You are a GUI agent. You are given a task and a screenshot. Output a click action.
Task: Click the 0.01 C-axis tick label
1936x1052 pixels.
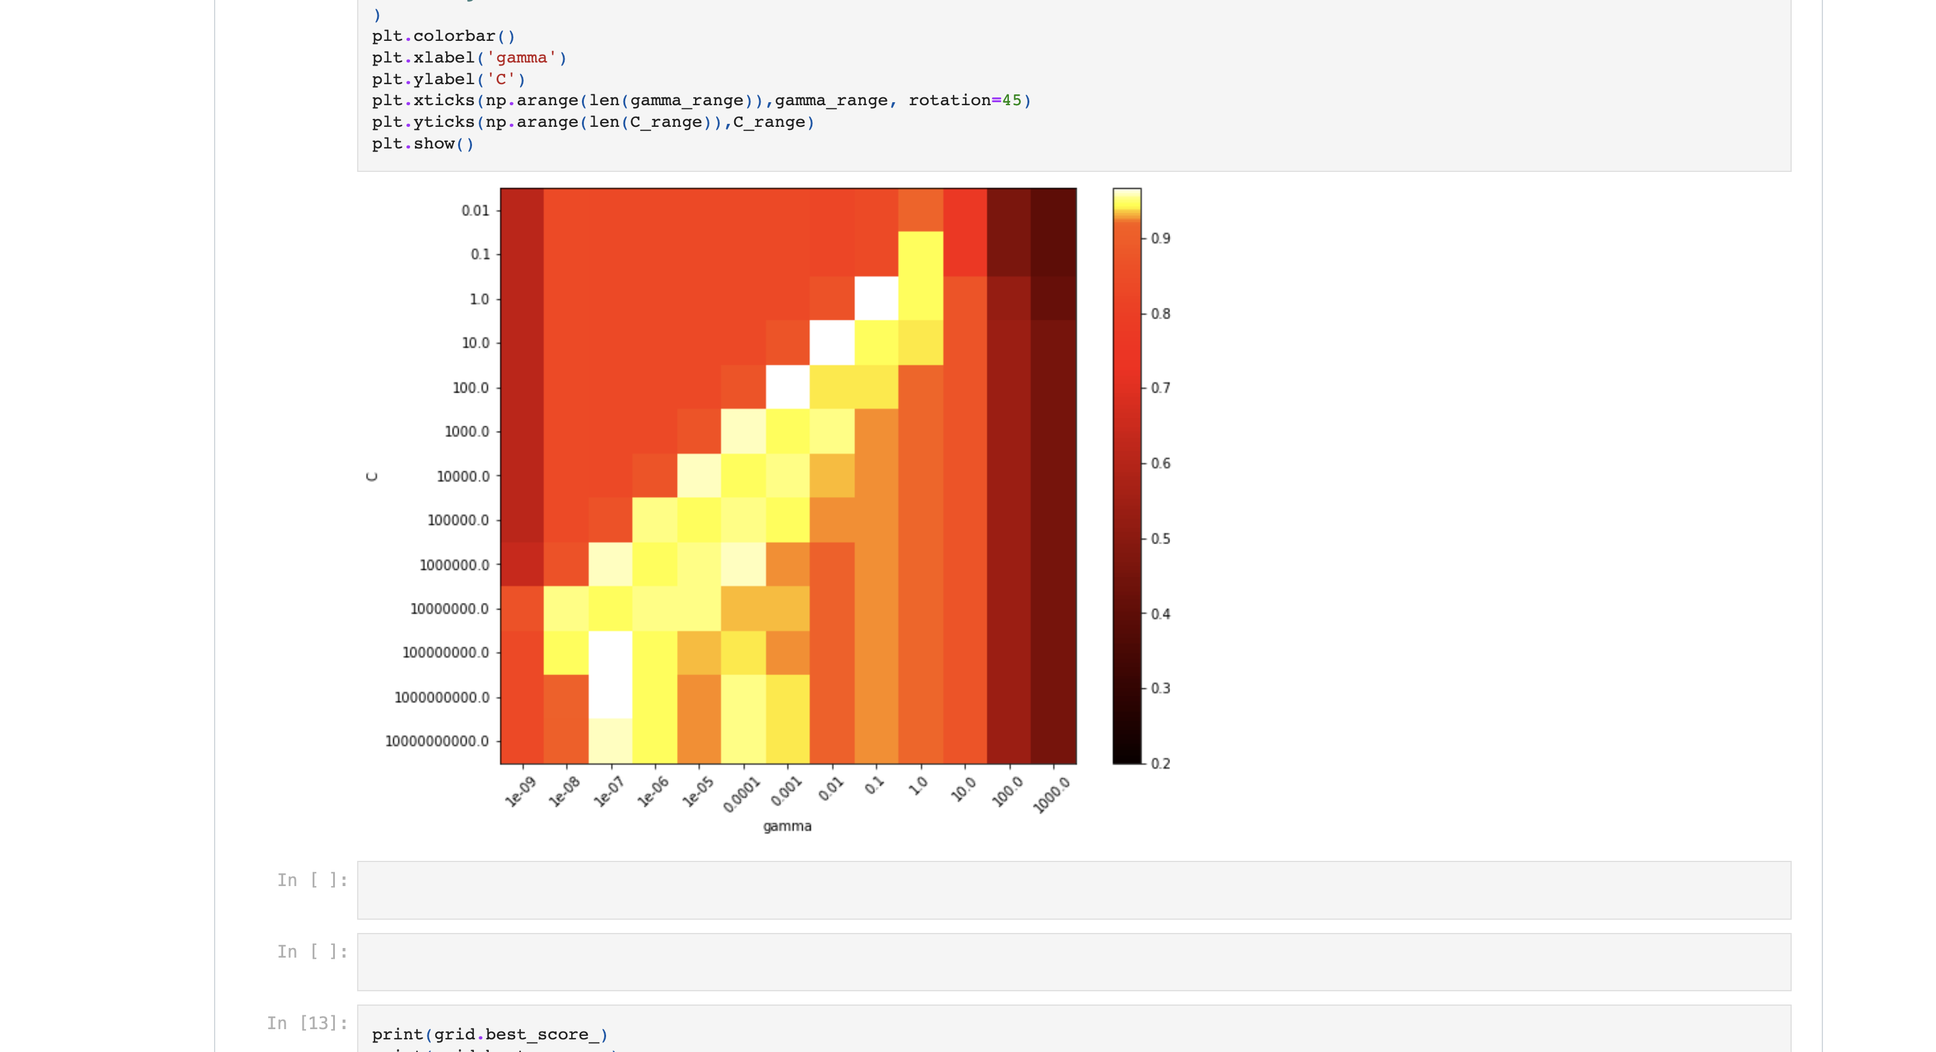(x=475, y=210)
